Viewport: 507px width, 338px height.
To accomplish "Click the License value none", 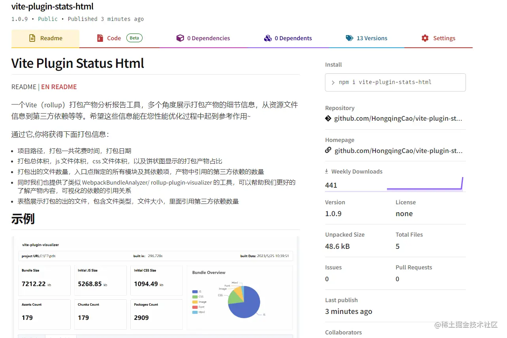I will (404, 213).
